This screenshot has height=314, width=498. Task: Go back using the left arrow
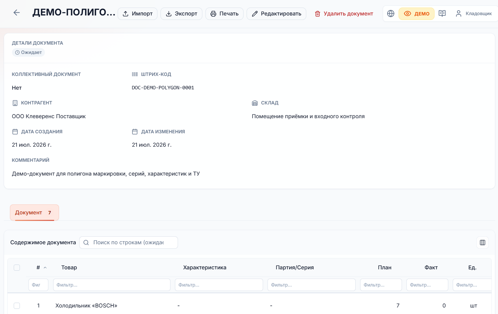pyautogui.click(x=16, y=13)
